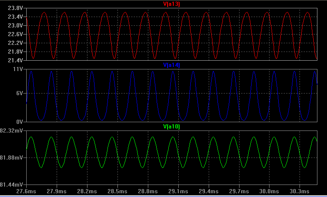Image resolution: width=327 pixels, height=197 pixels.
Task: Click the 81.44mV axis value
Action: pyautogui.click(x=11, y=185)
